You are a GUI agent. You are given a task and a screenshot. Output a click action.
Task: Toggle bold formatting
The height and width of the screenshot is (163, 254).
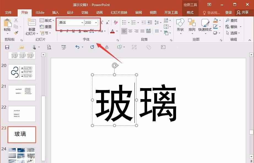click(x=61, y=31)
